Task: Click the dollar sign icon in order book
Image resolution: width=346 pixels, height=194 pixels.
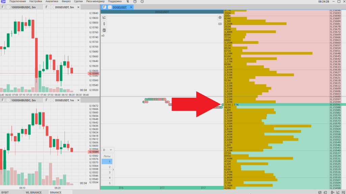Action: (x=104, y=24)
